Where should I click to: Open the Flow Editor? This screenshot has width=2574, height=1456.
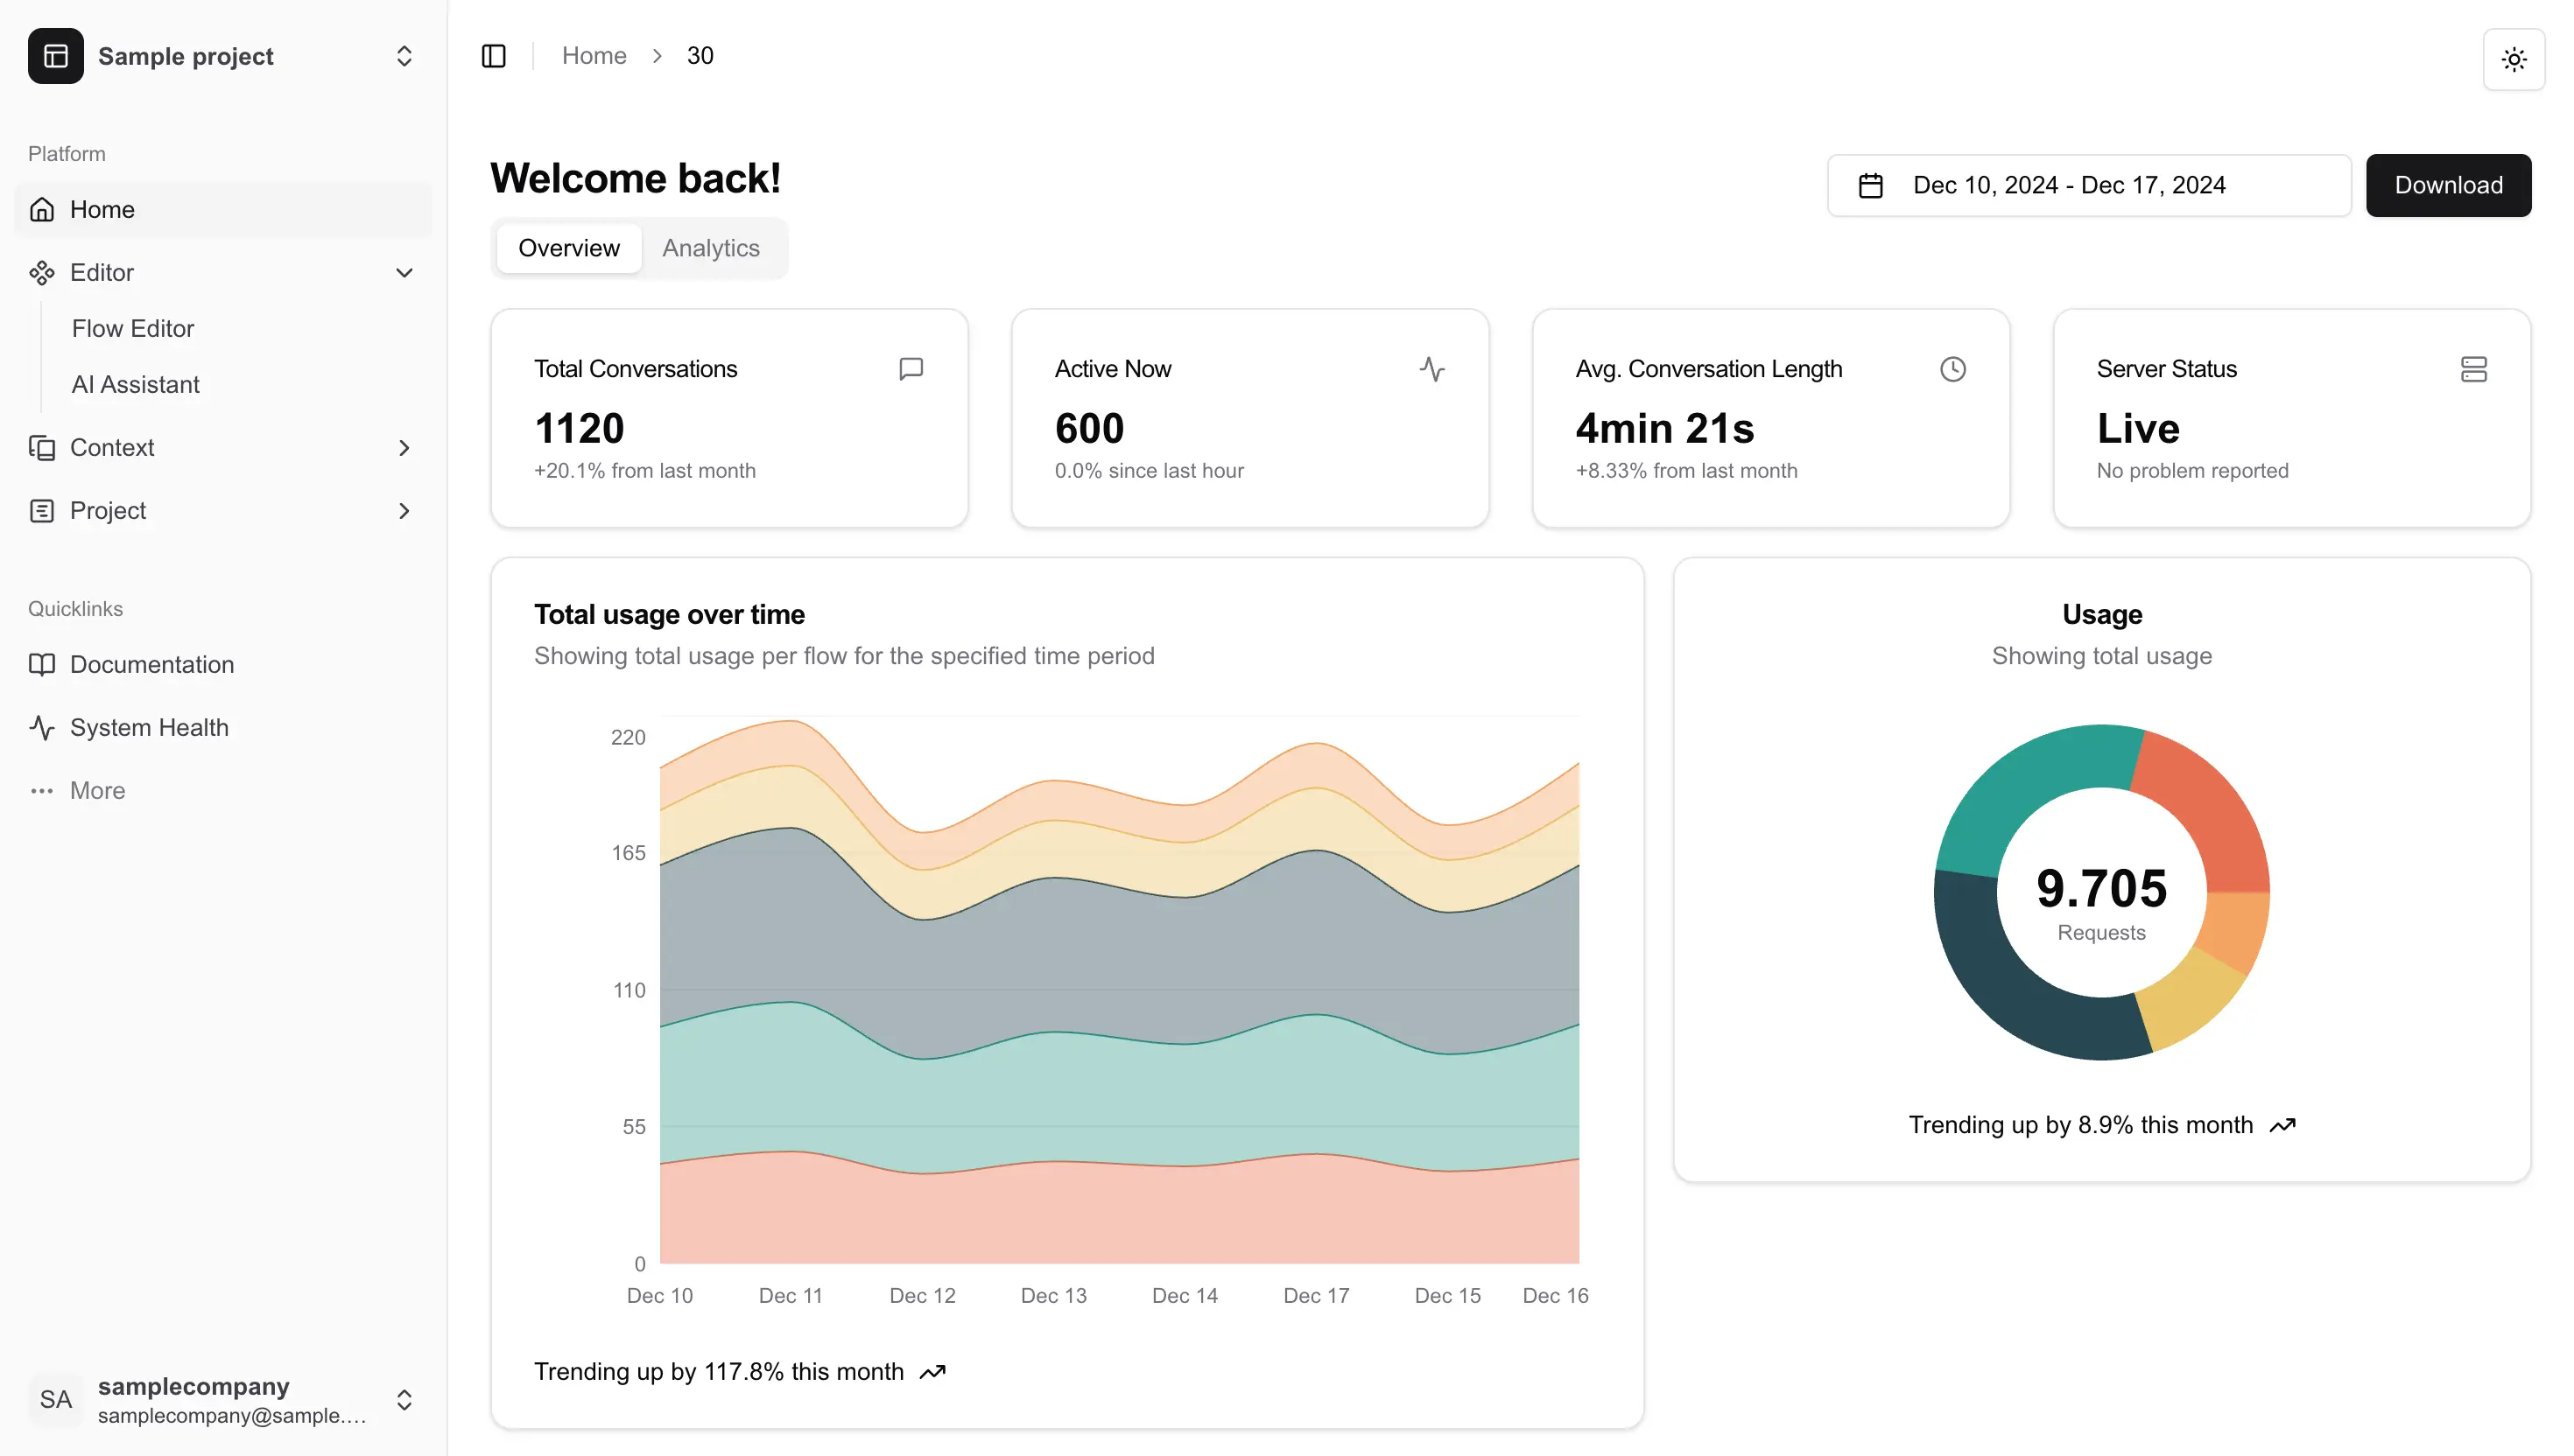click(x=132, y=328)
